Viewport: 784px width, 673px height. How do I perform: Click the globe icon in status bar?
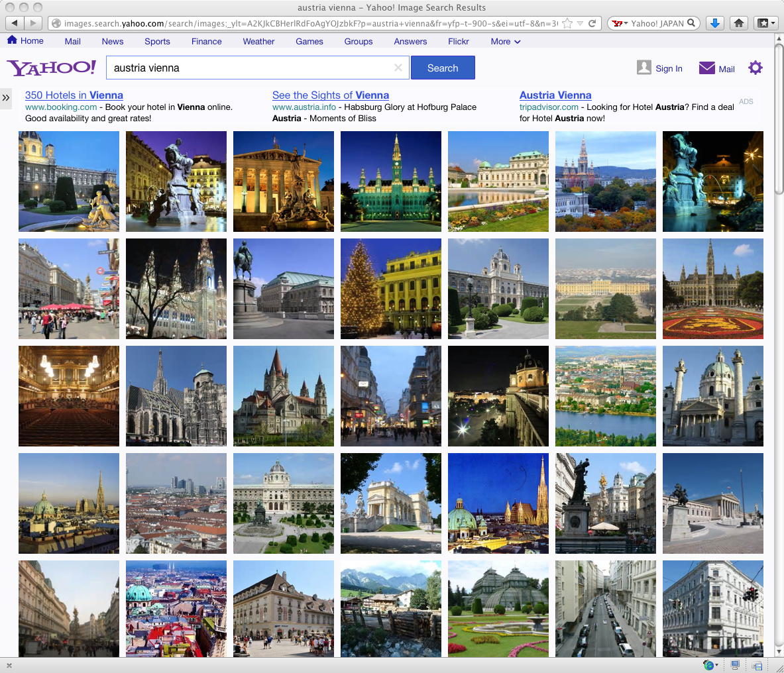(709, 665)
